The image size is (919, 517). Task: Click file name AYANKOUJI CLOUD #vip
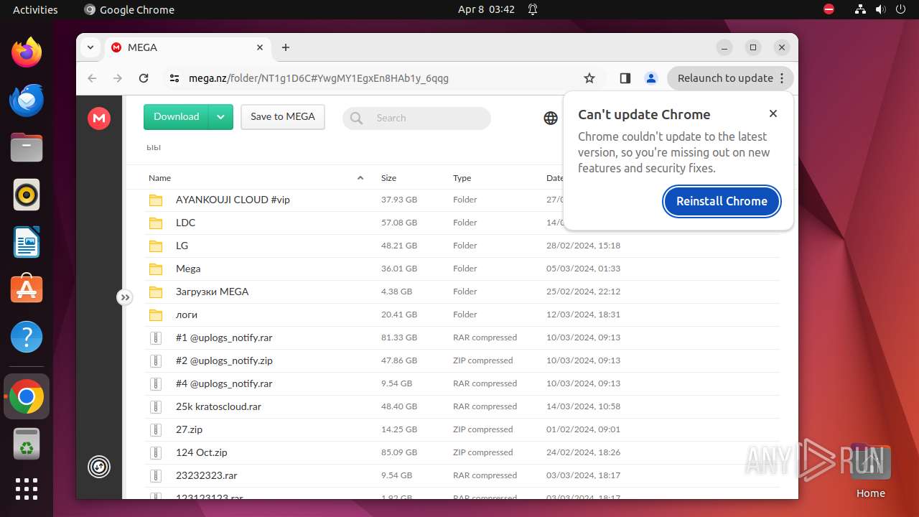click(233, 200)
